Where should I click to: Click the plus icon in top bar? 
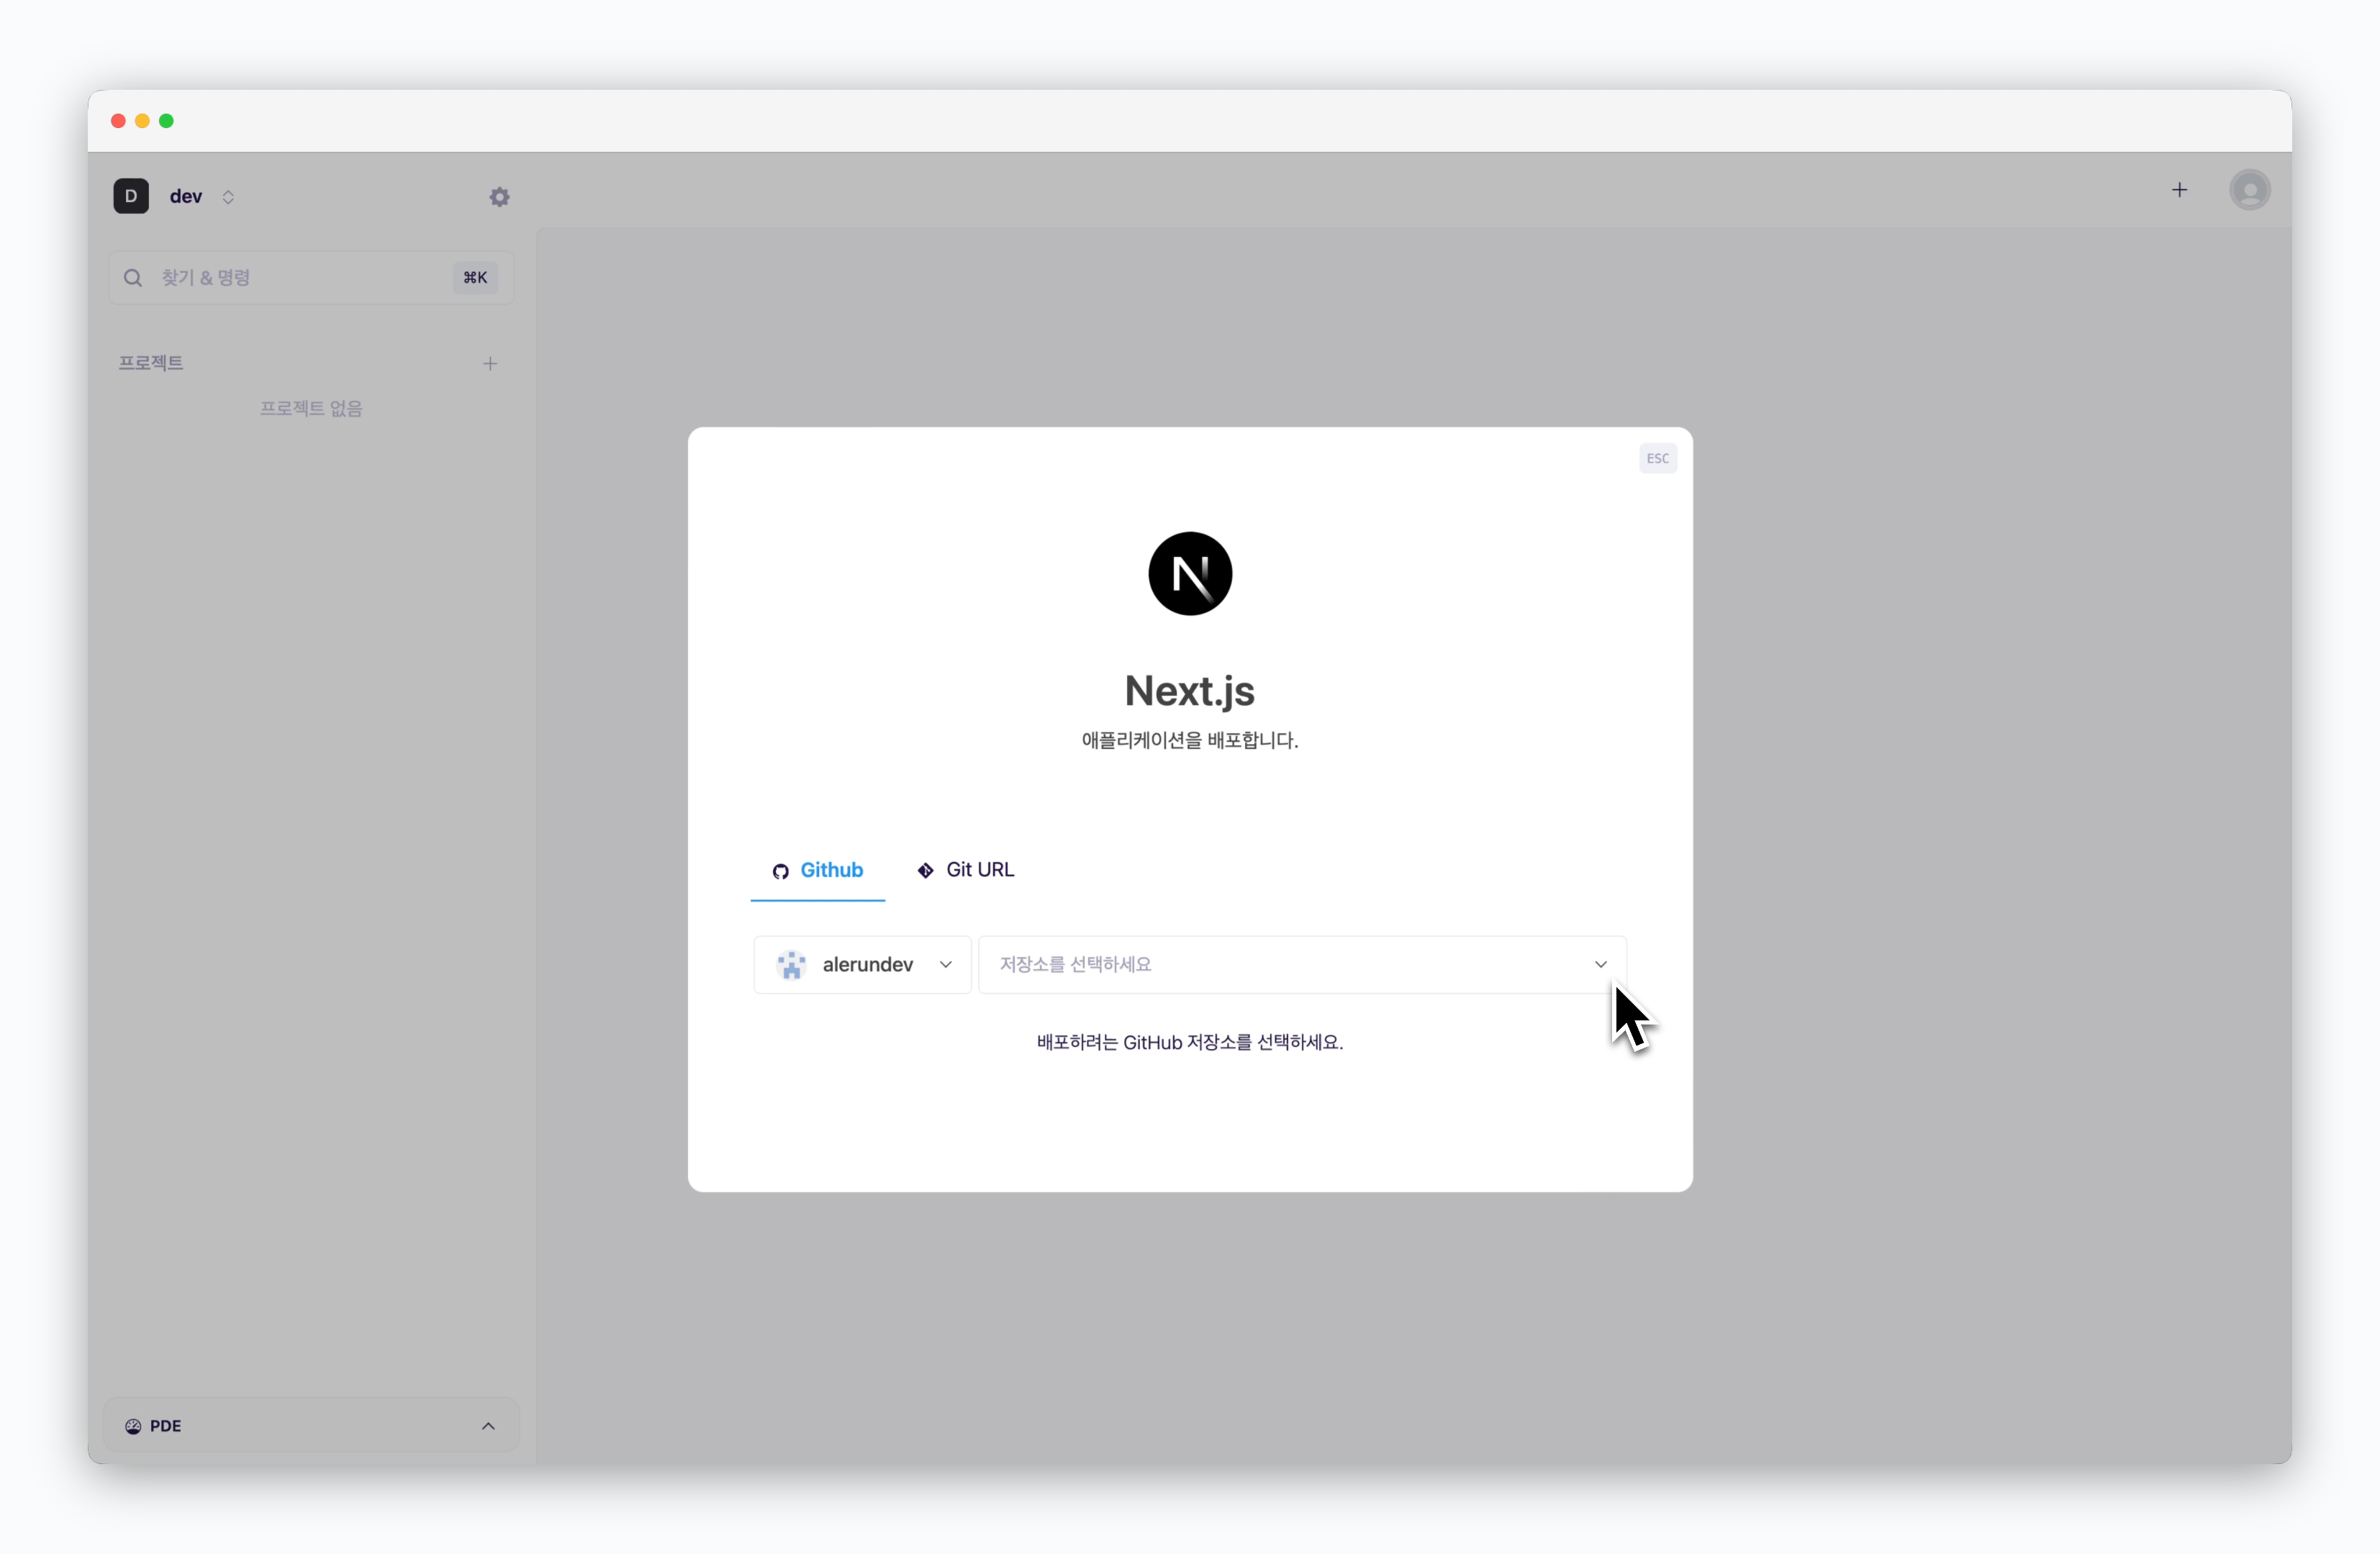pos(2179,190)
